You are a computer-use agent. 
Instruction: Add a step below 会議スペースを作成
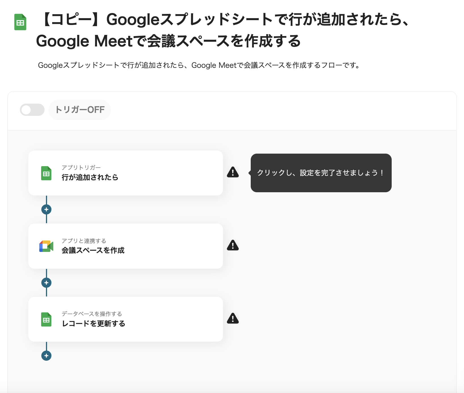tap(46, 283)
